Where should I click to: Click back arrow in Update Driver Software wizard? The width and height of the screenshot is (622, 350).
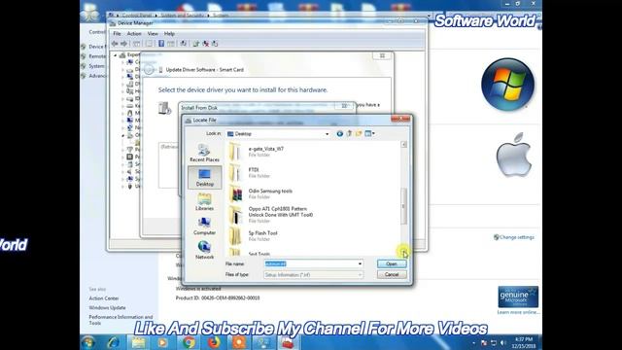pyautogui.click(x=149, y=70)
